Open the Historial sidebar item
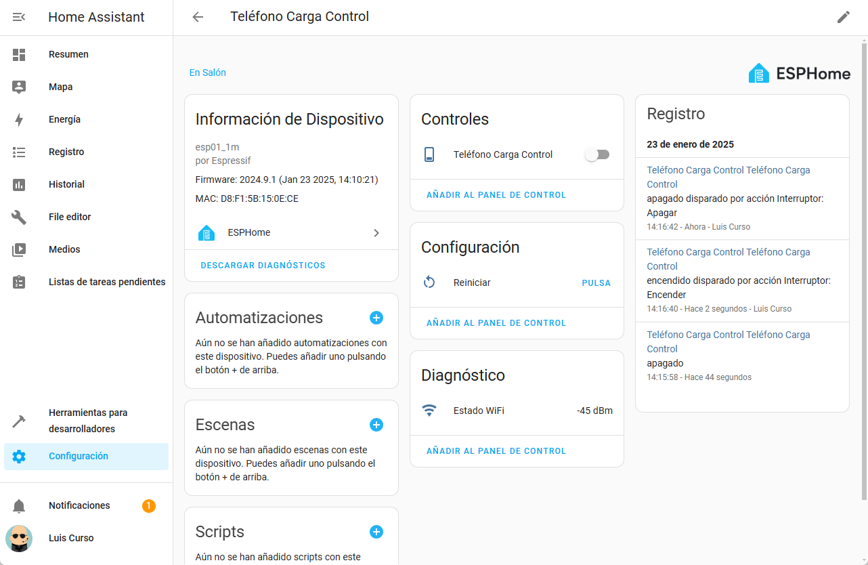Image resolution: width=868 pixels, height=565 pixels. pos(66,184)
